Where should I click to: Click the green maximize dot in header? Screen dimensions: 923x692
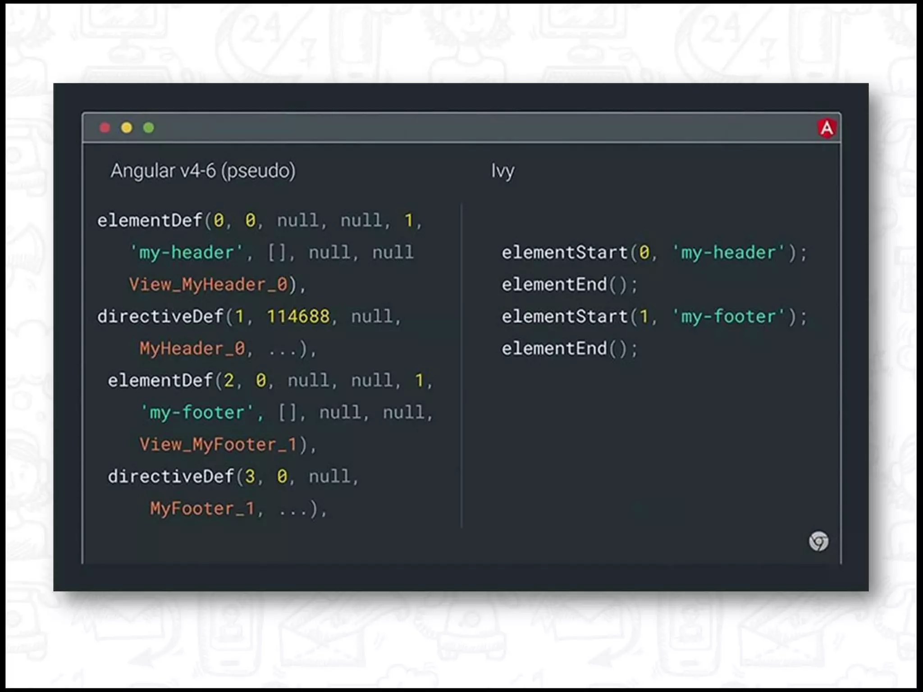click(148, 128)
